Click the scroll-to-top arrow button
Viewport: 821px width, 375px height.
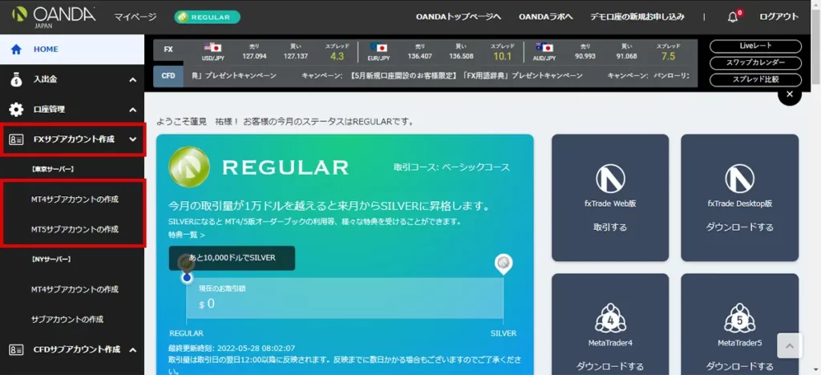point(789,347)
